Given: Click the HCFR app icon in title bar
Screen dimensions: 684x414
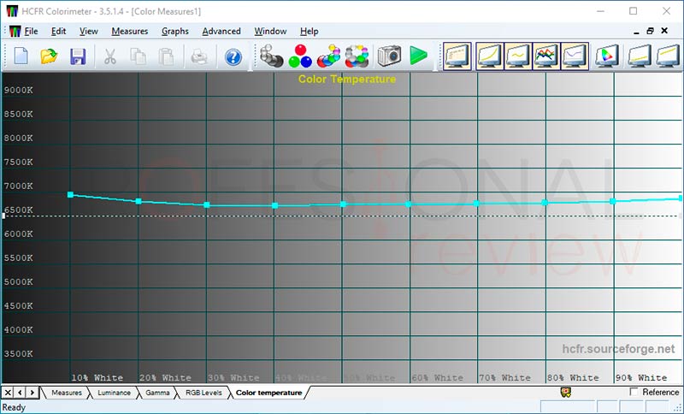Looking at the screenshot, I should pos(12,11).
